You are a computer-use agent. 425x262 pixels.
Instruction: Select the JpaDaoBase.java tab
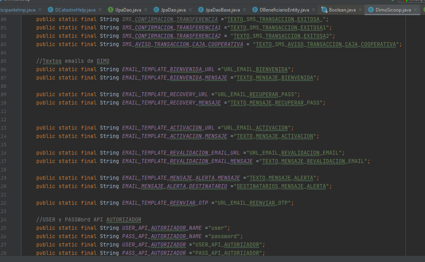[222, 10]
